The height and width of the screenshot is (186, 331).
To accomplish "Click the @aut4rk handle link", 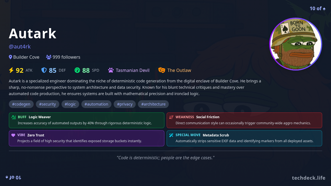I will [20, 47].
